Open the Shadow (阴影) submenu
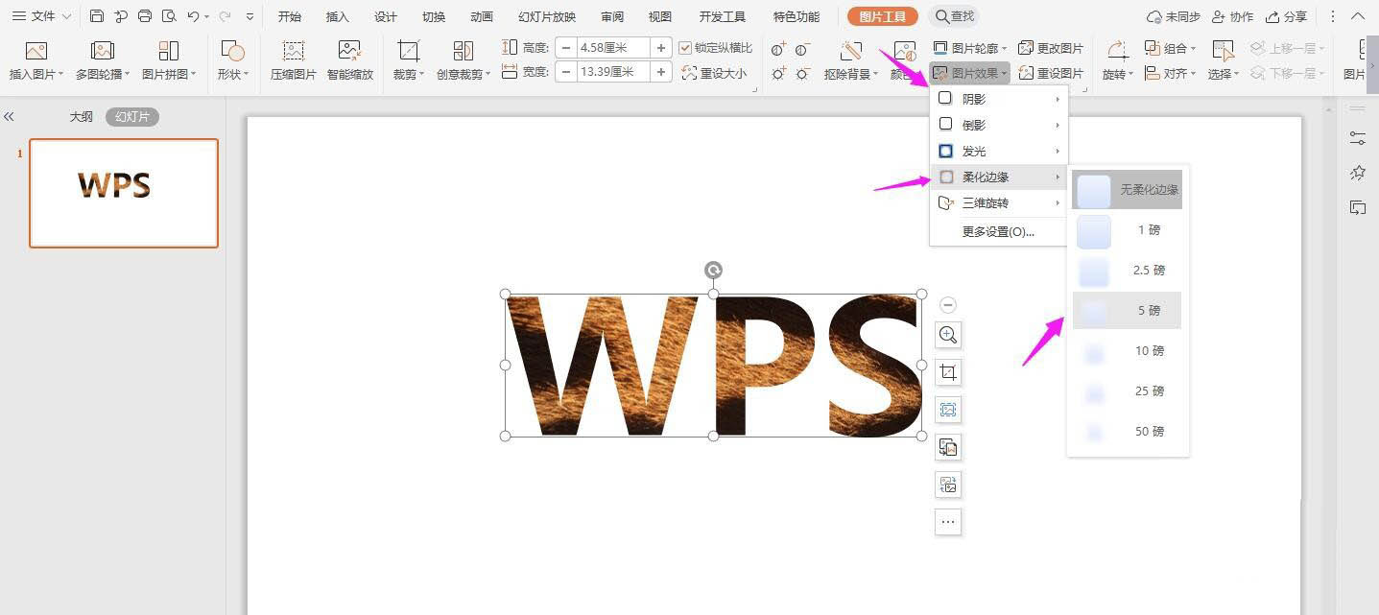Image resolution: width=1379 pixels, height=615 pixels. coord(999,99)
